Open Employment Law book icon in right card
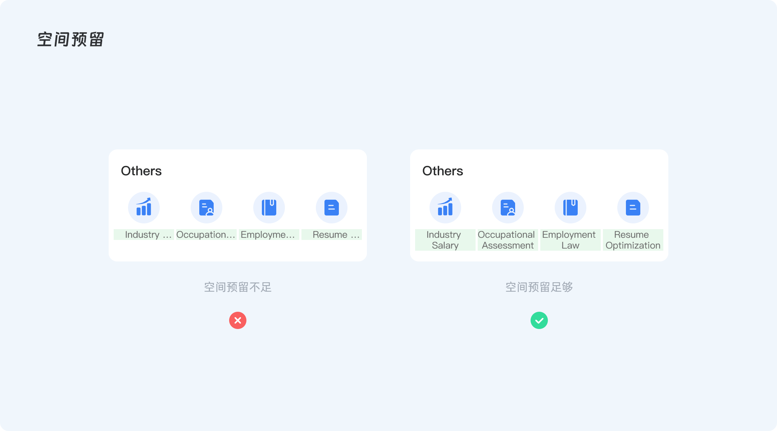Viewport: 777px width, 431px height. click(571, 208)
